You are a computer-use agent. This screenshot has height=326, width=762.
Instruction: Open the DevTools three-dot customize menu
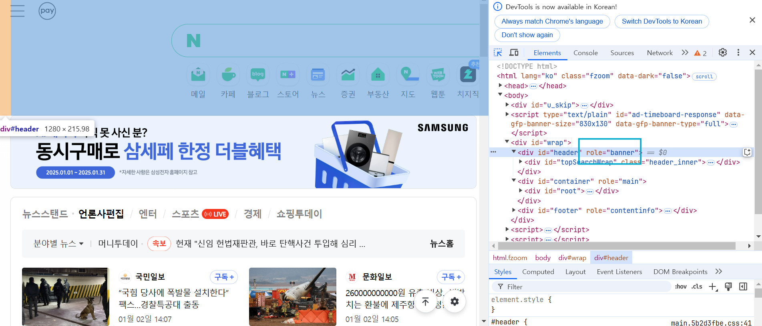click(738, 52)
